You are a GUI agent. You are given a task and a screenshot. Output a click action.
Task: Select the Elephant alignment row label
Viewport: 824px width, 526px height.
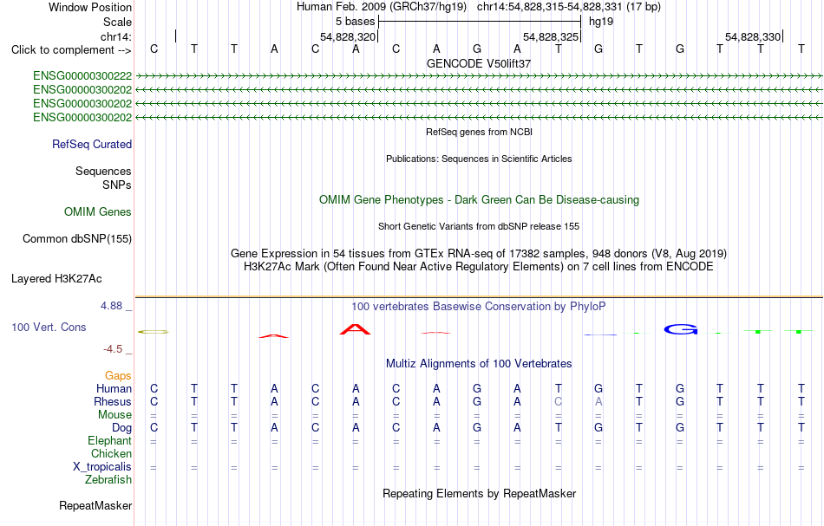click(110, 441)
